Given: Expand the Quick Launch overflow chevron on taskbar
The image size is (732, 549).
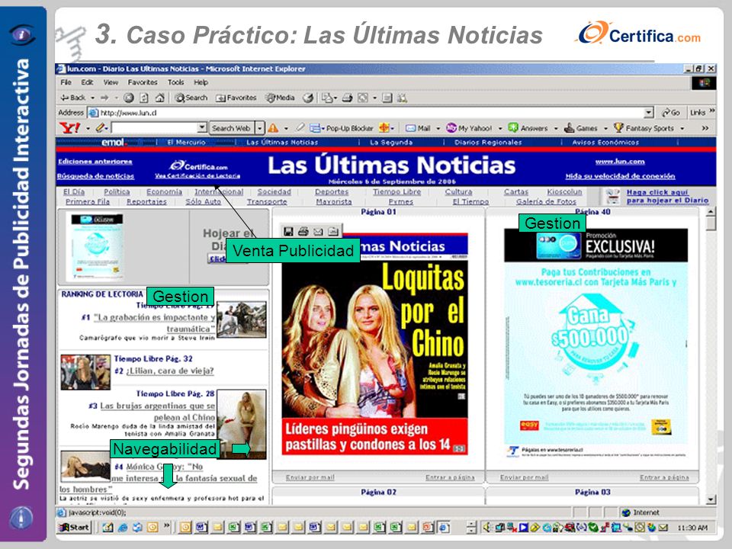Looking at the screenshot, I should click(167, 527).
